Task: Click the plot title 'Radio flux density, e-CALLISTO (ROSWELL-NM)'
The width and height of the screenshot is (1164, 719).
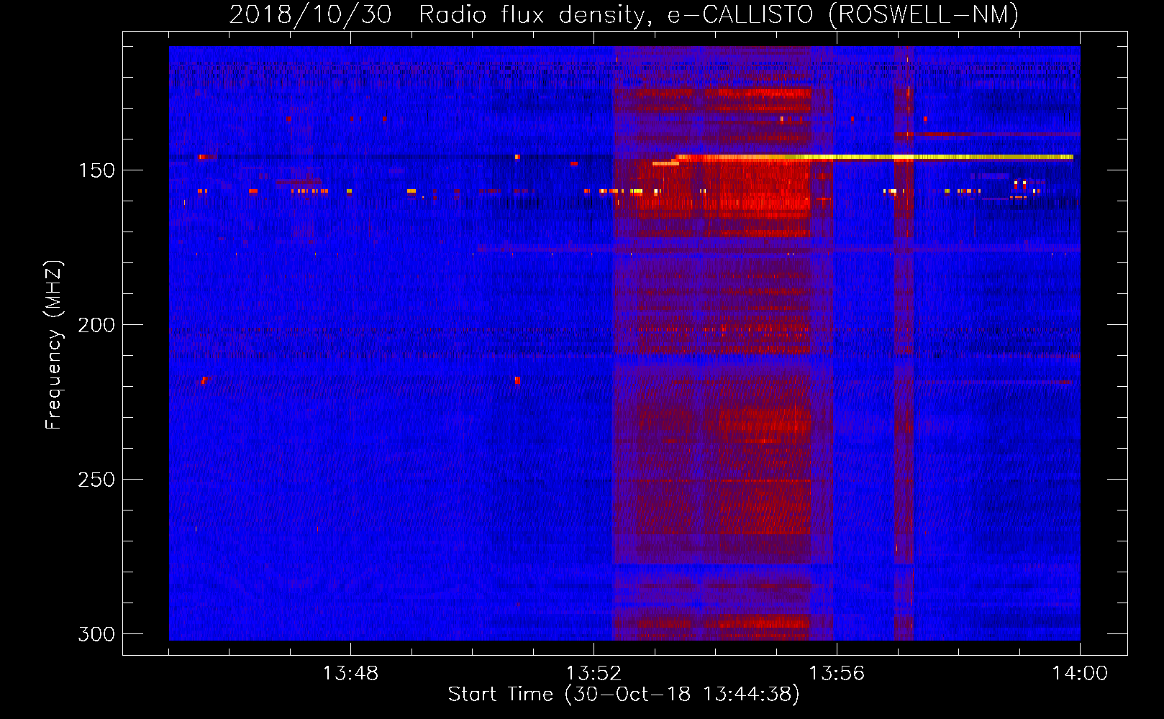Action: (x=718, y=15)
